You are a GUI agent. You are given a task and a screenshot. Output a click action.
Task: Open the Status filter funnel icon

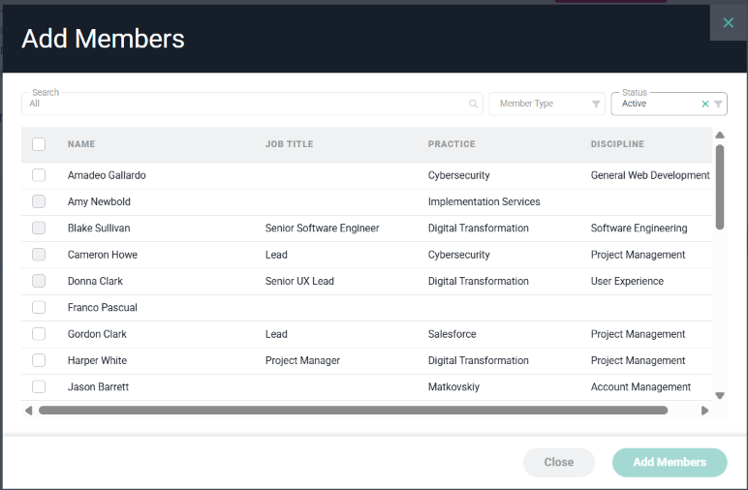[718, 104]
